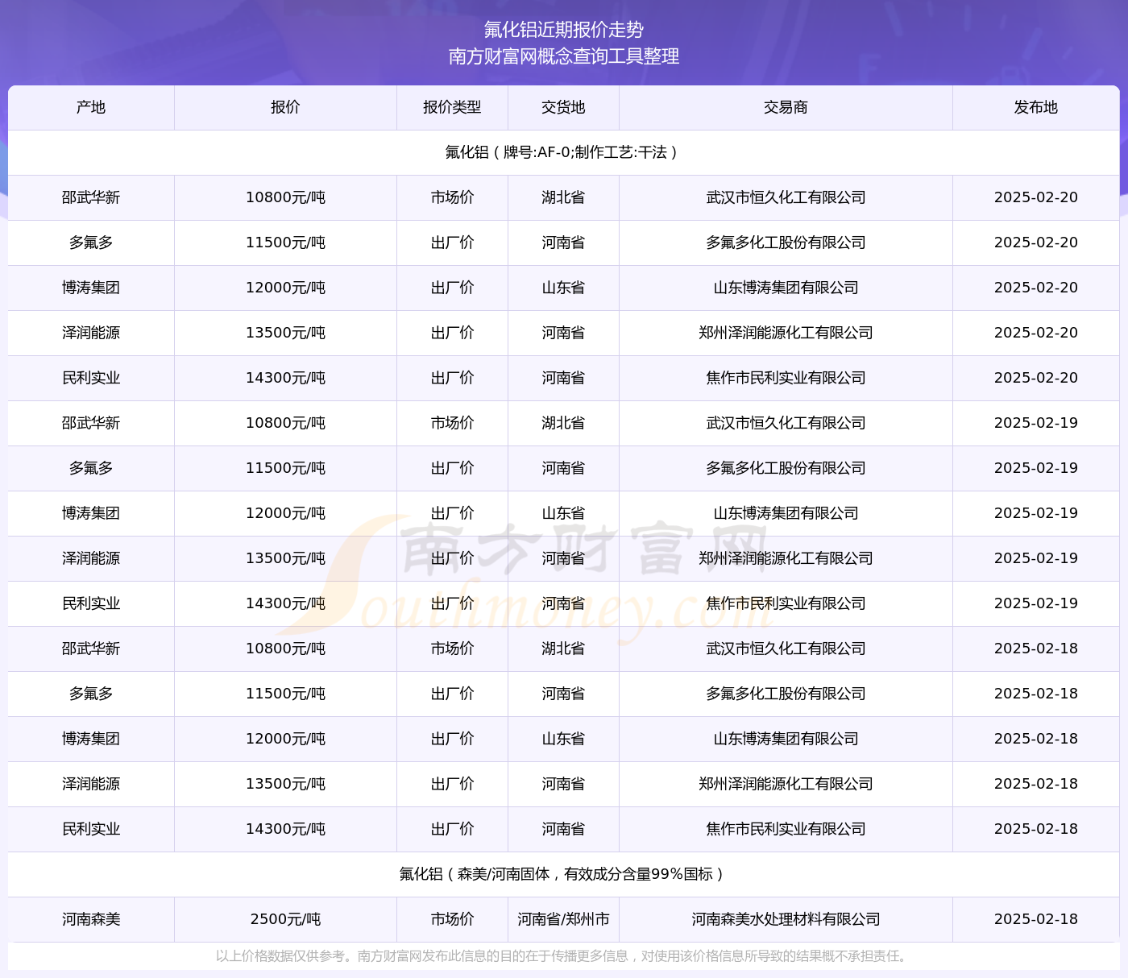Click 武汉市恒久化工有限公司 dated 2025-02-20
The width and height of the screenshot is (1128, 978).
(x=786, y=197)
